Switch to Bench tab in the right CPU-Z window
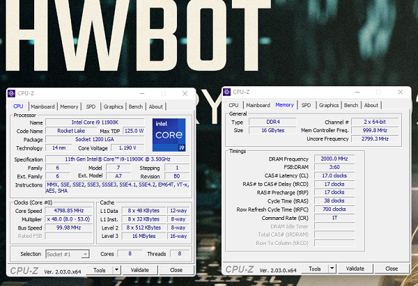 351,105
